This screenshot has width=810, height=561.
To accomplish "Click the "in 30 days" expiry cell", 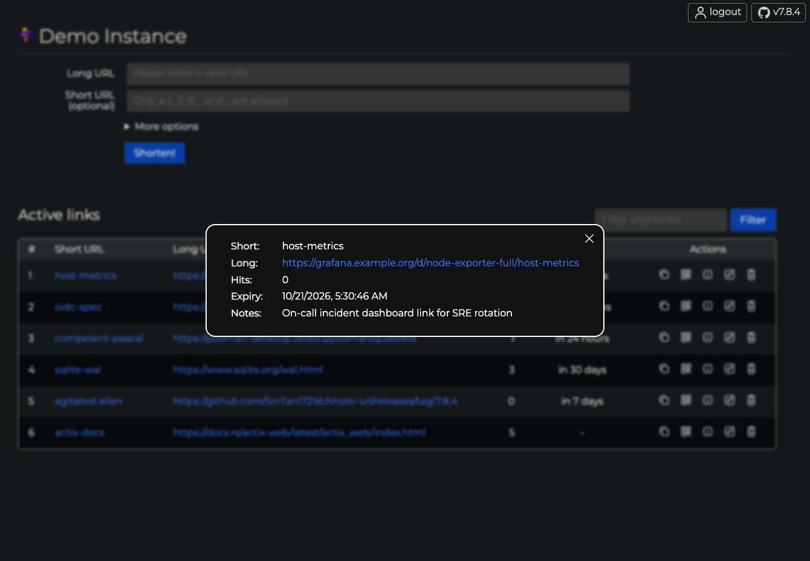I will [582, 370].
